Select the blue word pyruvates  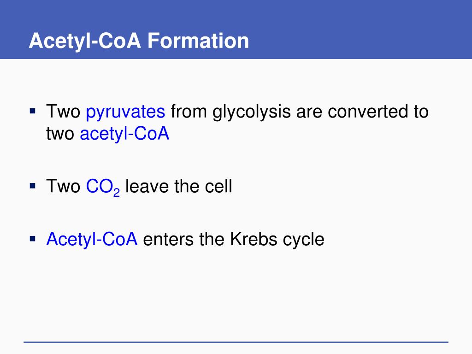[x=125, y=112]
